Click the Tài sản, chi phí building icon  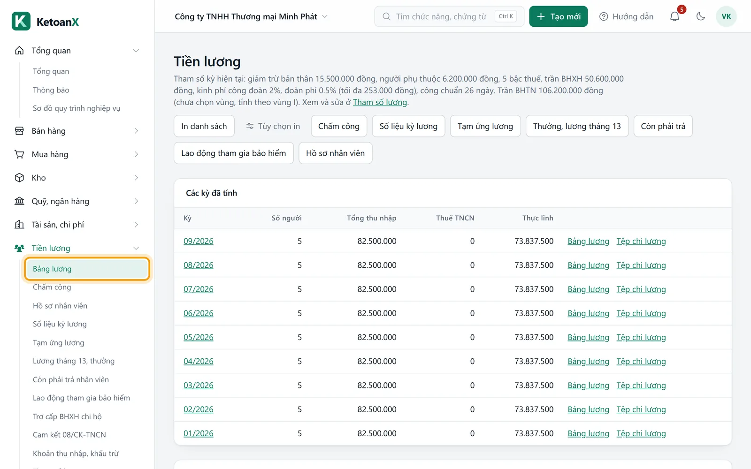pyautogui.click(x=19, y=225)
